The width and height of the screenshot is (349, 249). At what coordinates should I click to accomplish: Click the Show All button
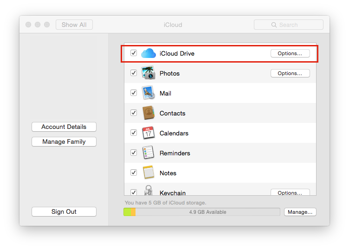[x=74, y=25]
